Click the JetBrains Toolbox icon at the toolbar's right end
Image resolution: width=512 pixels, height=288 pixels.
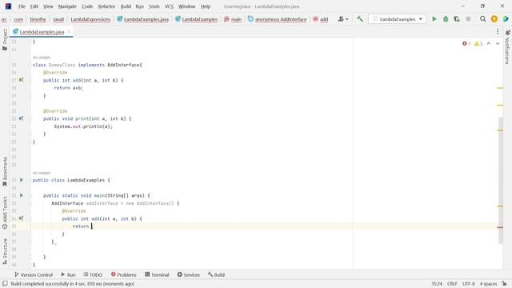(x=506, y=19)
